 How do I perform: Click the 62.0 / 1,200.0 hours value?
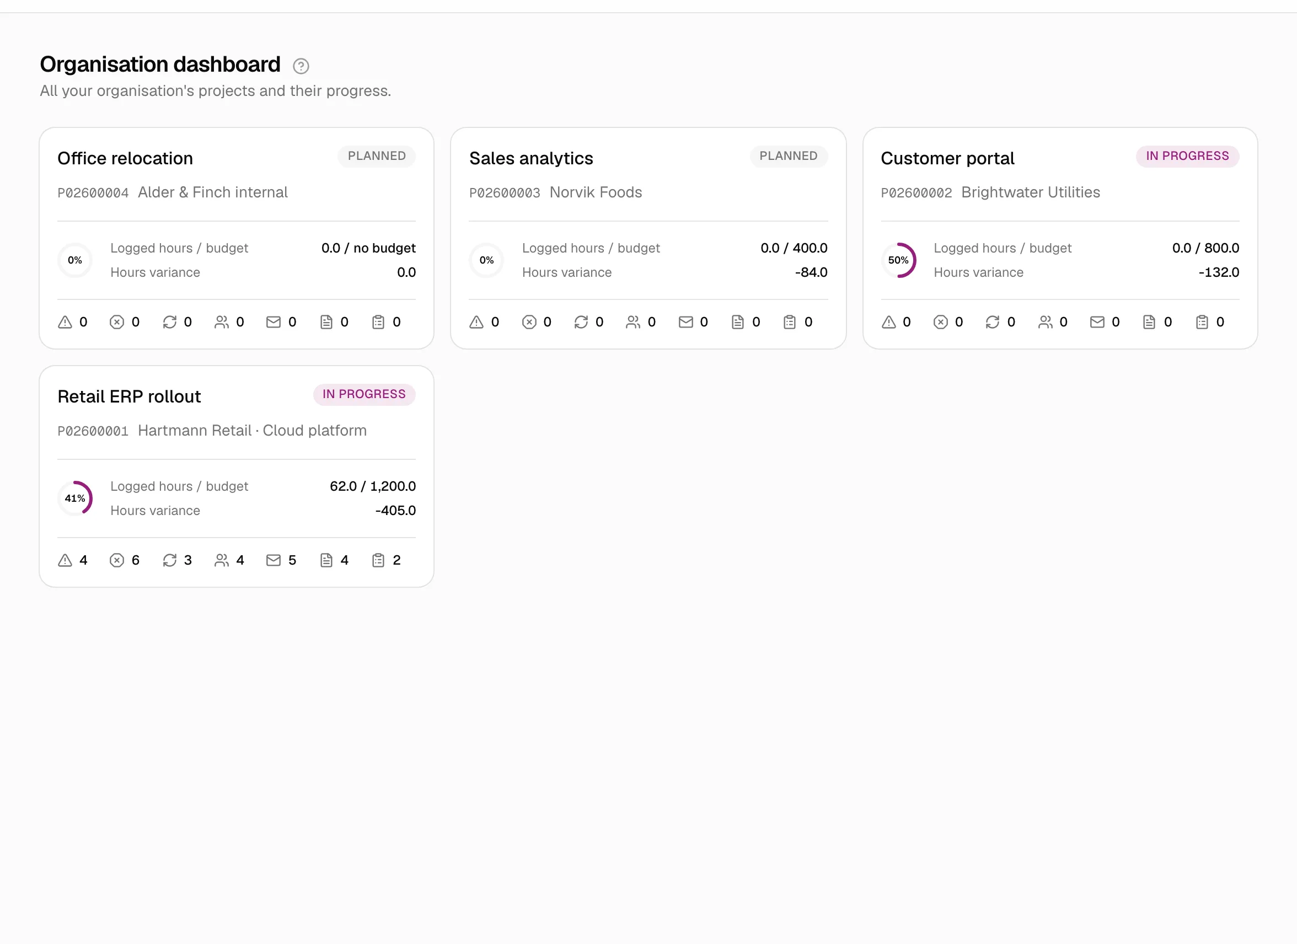pyautogui.click(x=373, y=486)
